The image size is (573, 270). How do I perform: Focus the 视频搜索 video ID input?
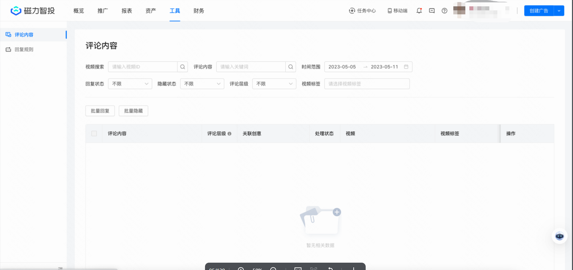[x=143, y=67]
